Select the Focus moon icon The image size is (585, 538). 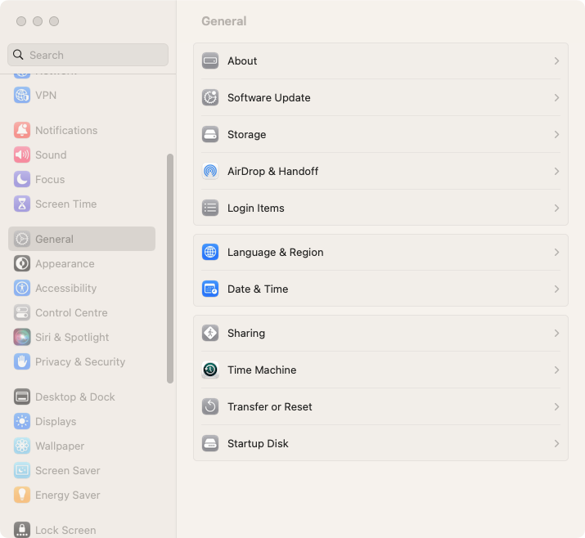tap(22, 179)
